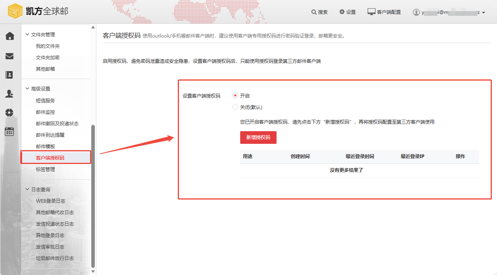Open the home icon in left rail
497x275 pixels.
pos(9,36)
